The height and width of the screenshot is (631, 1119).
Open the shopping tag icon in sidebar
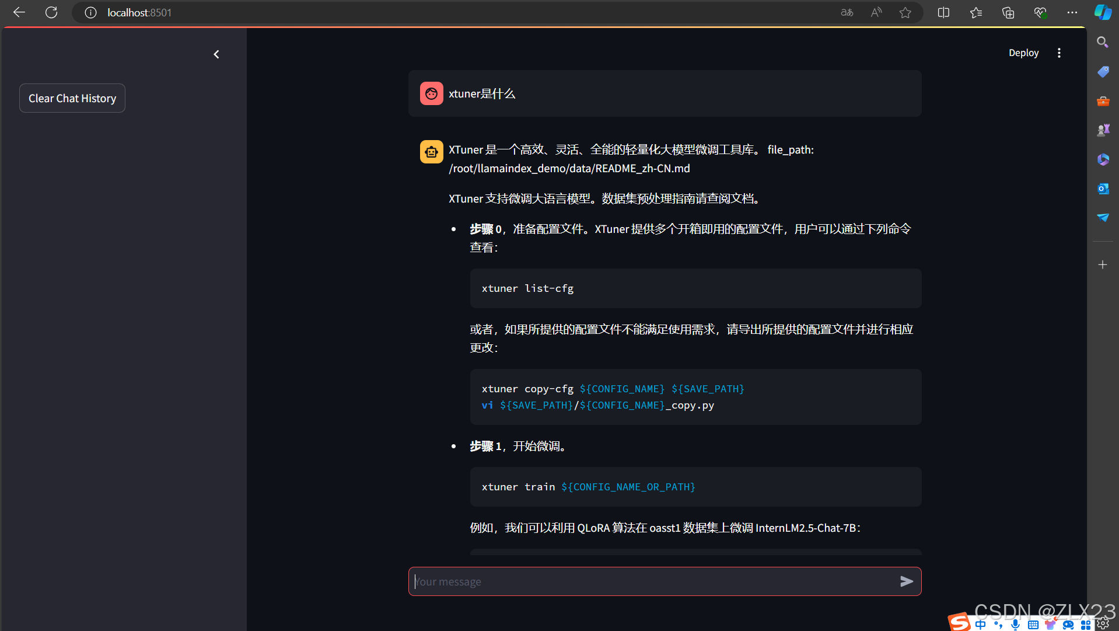pyautogui.click(x=1103, y=71)
